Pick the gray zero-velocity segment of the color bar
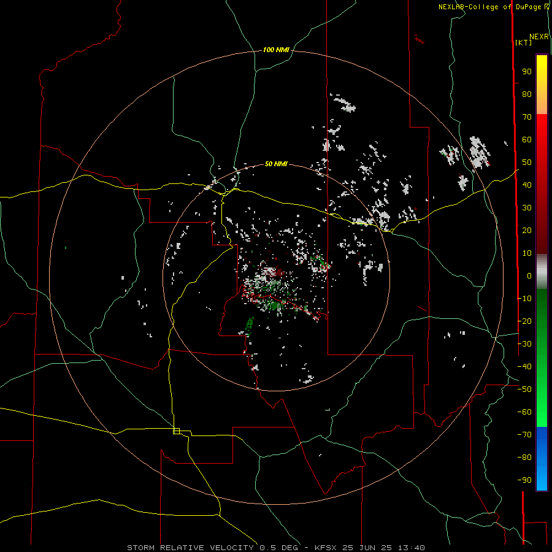 (542, 272)
